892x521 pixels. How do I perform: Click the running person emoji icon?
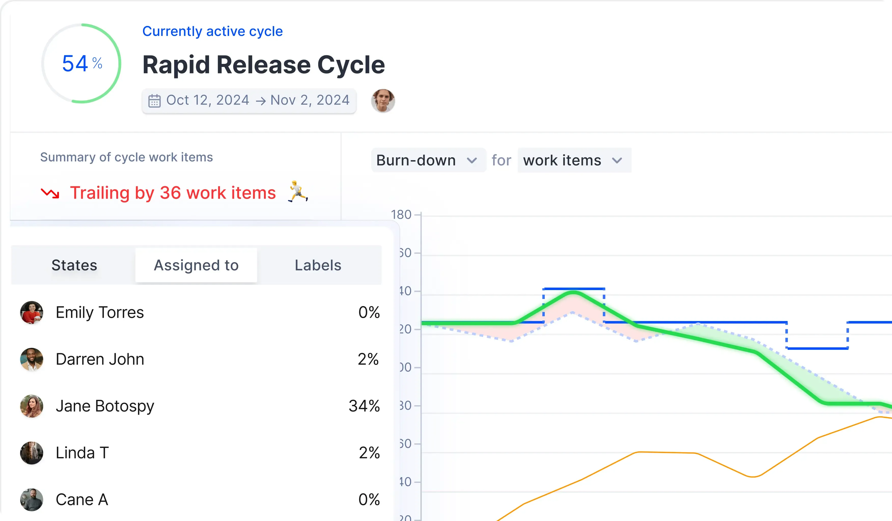pyautogui.click(x=298, y=191)
